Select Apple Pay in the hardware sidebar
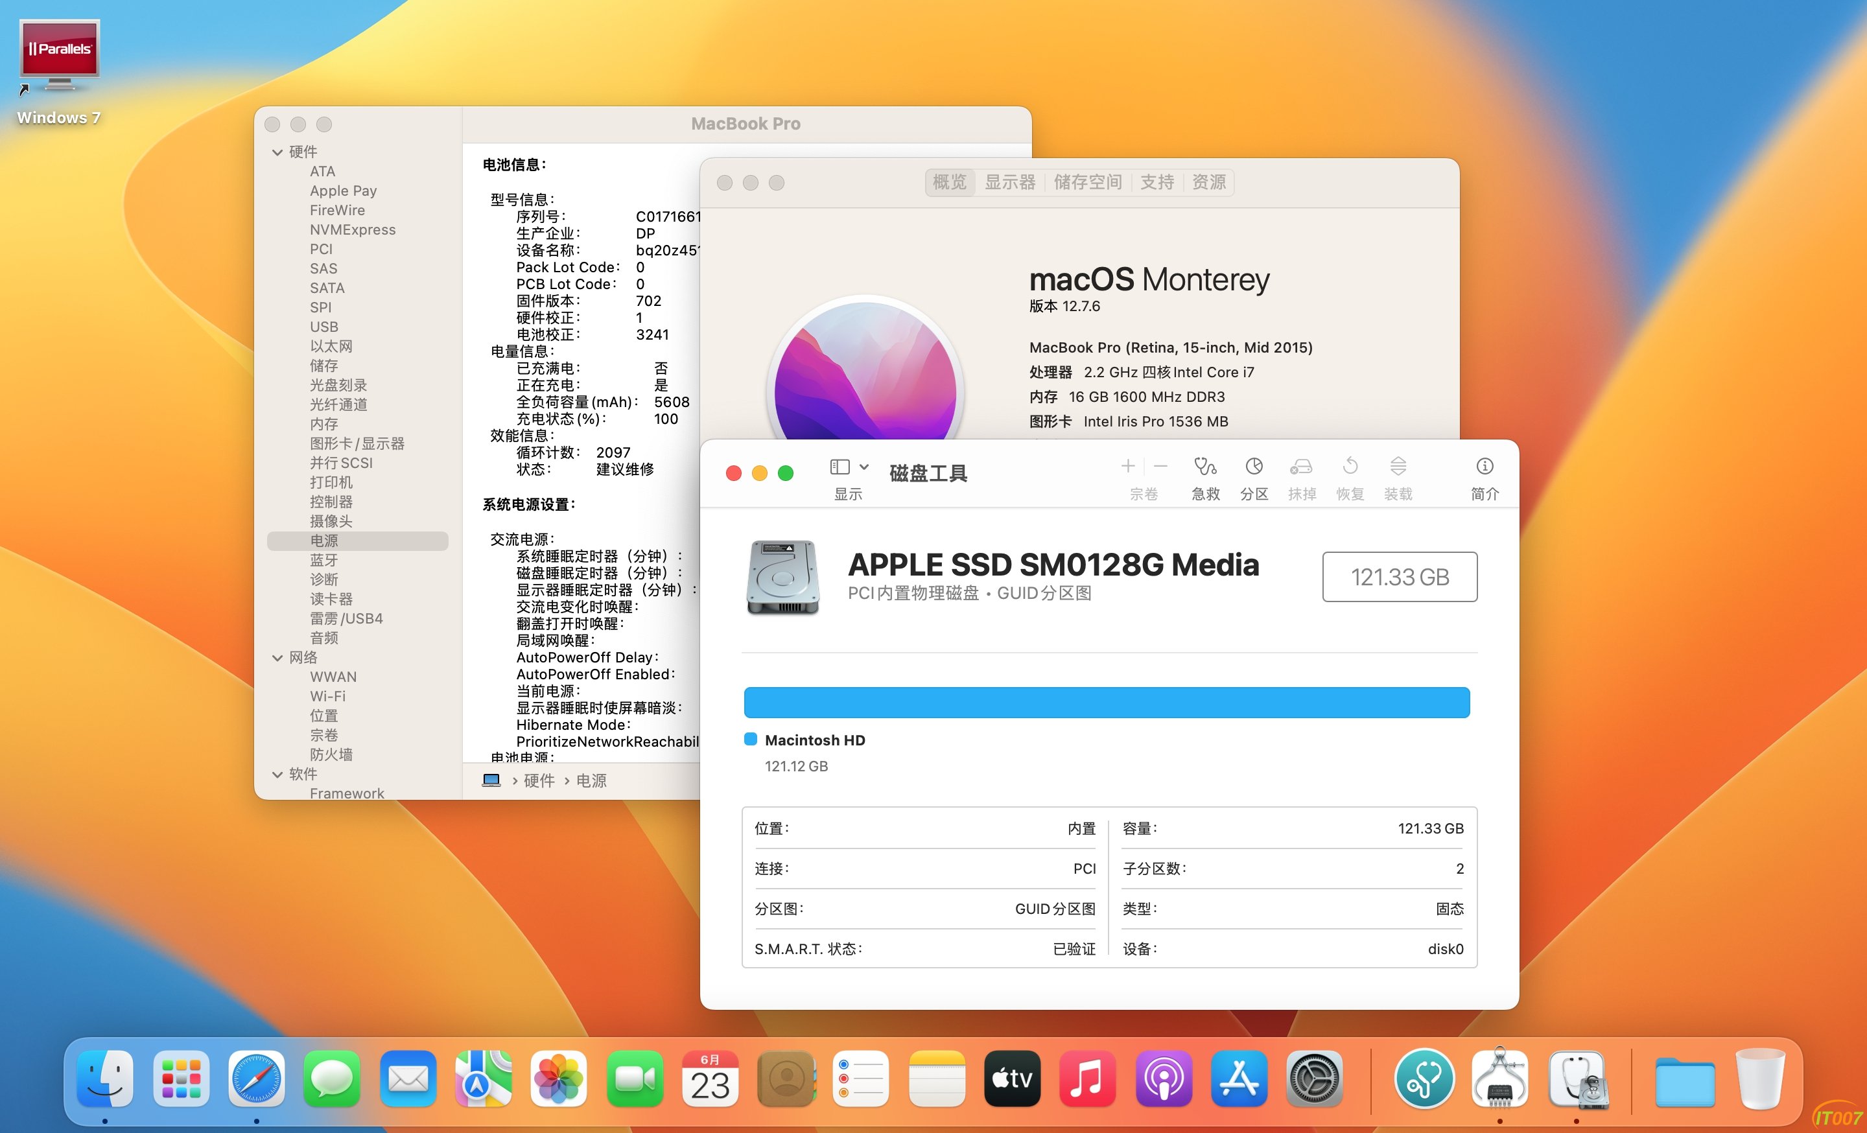The image size is (1867, 1133). 343,192
